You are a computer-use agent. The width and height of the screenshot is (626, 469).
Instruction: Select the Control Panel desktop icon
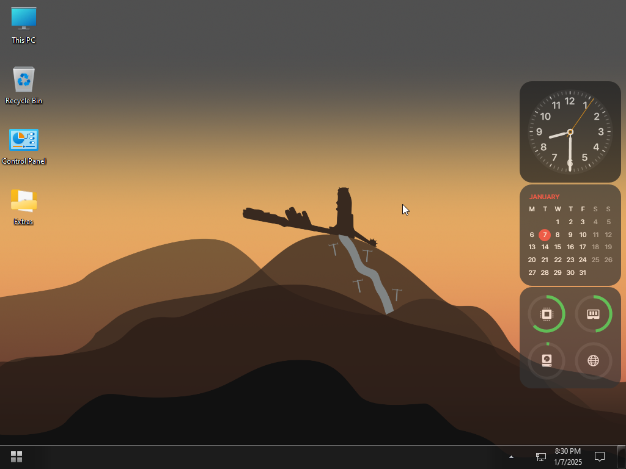coord(24,147)
